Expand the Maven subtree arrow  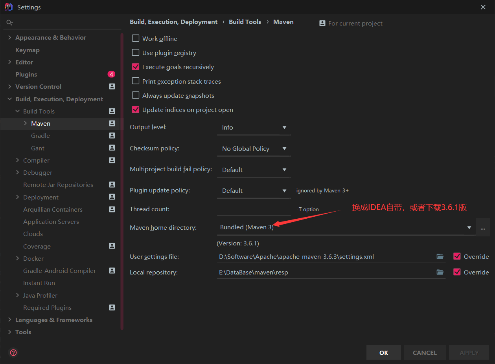point(26,123)
